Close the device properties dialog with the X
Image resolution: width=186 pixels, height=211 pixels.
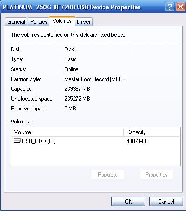click(180, 7)
